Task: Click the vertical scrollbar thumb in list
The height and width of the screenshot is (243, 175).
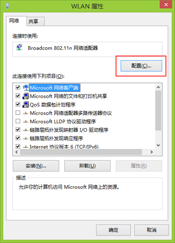Action: pyautogui.click(x=158, y=110)
